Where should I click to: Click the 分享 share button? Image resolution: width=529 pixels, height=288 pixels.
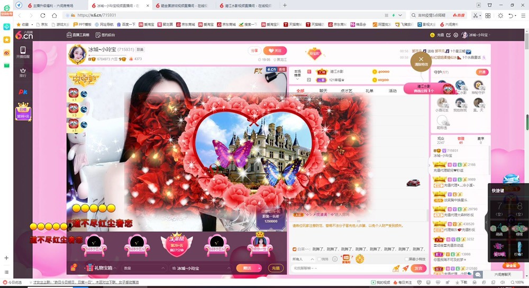click(x=254, y=51)
